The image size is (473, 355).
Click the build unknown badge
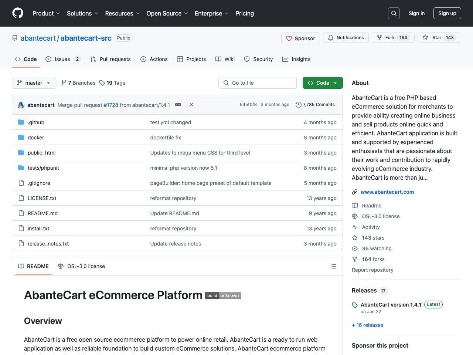(223, 295)
